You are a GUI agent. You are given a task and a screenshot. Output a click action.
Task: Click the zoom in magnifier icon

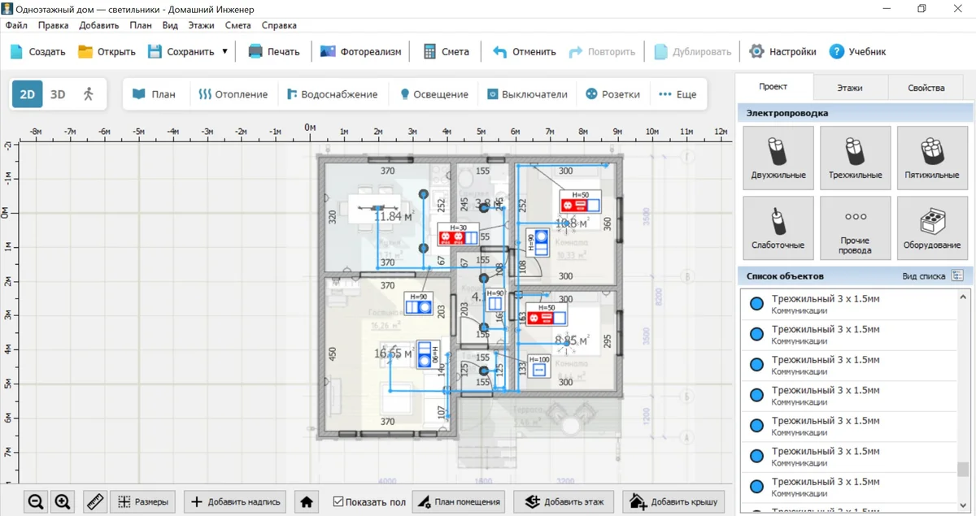click(x=63, y=502)
